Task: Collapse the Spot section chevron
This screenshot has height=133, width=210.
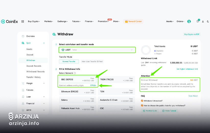Action: pyautogui.click(x=44, y=43)
